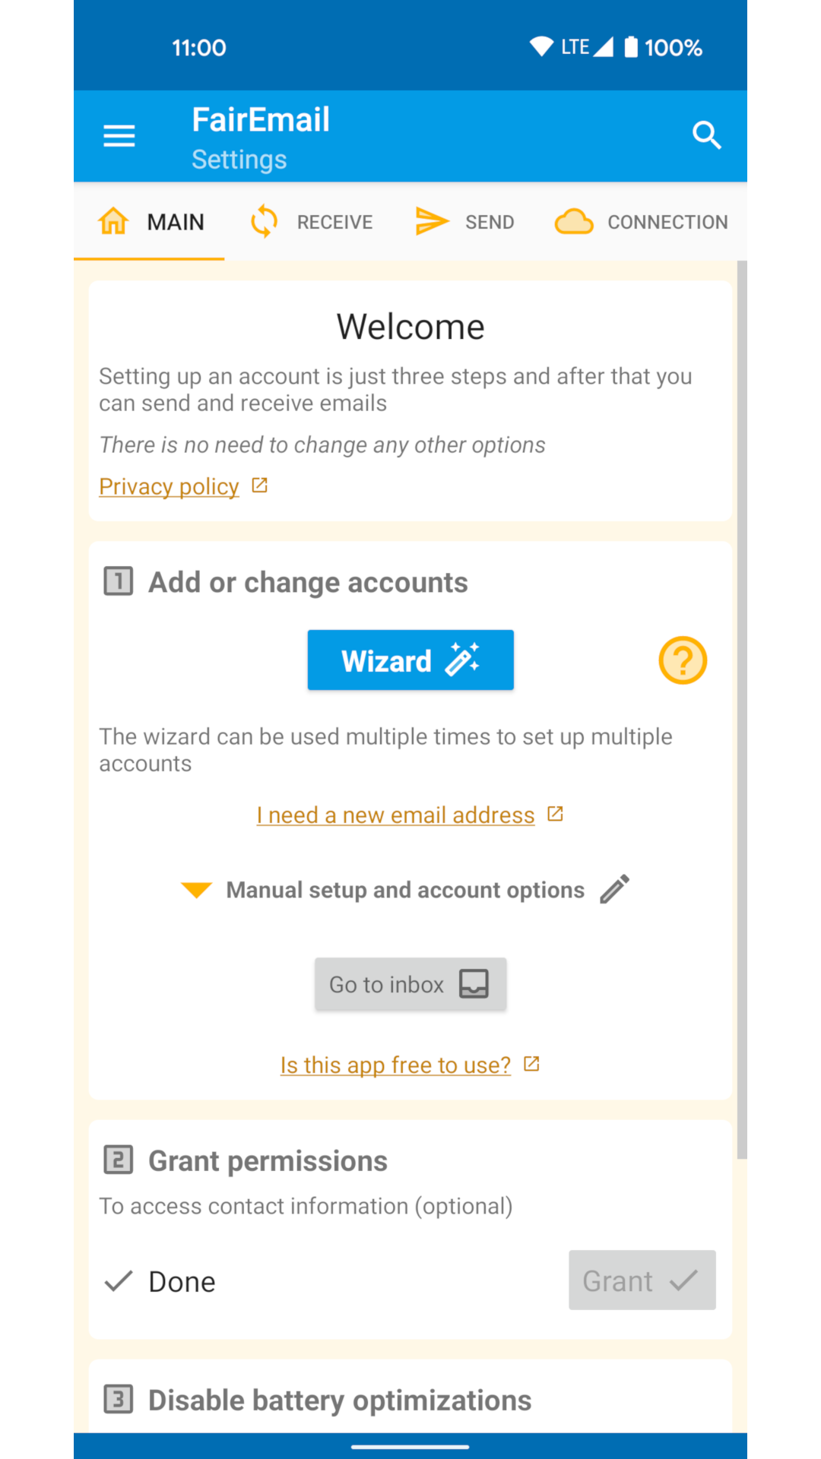Open the hamburger navigation menu
The image size is (821, 1459).
pyautogui.click(x=119, y=136)
